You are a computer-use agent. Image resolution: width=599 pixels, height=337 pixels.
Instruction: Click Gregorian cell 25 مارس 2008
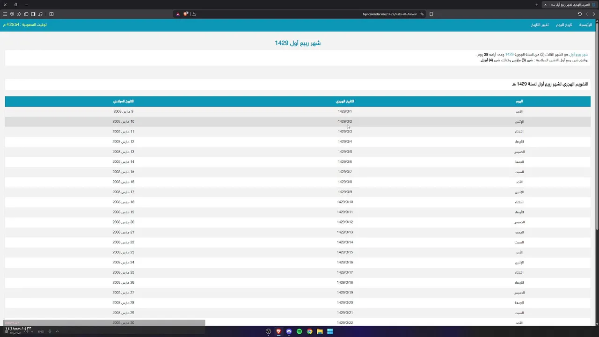(x=124, y=272)
